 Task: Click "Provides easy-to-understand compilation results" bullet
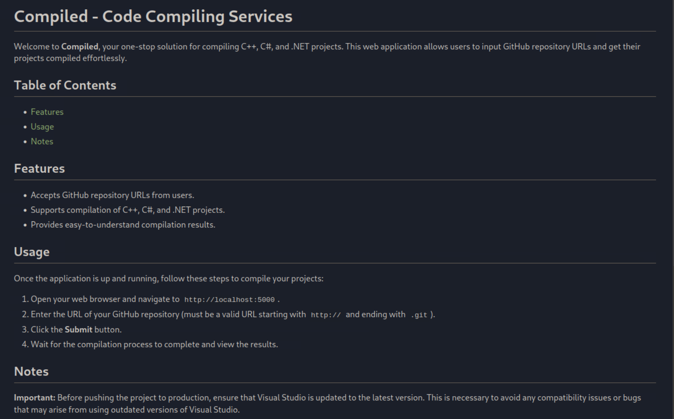123,225
